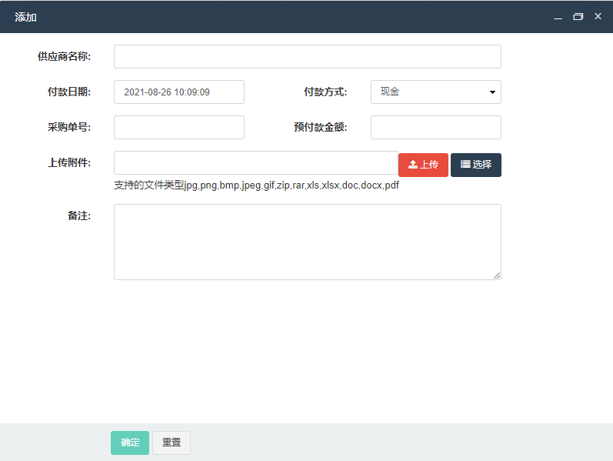This screenshot has height=461, width=613.
Task: Maximize the 添加 dialog window
Action: pos(578,17)
